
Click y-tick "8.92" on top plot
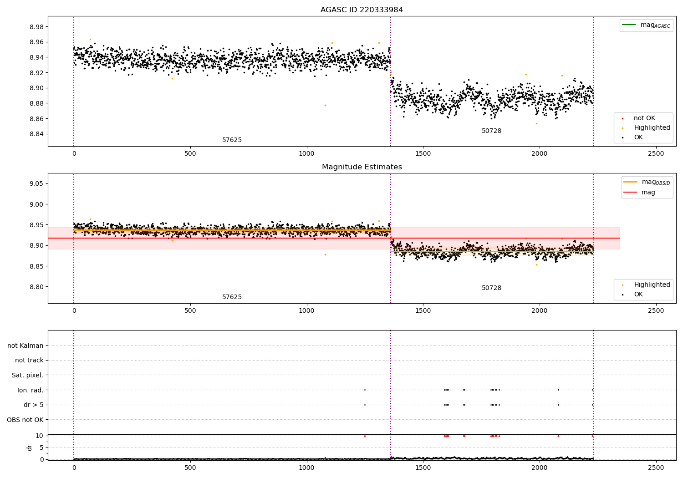(x=36, y=73)
